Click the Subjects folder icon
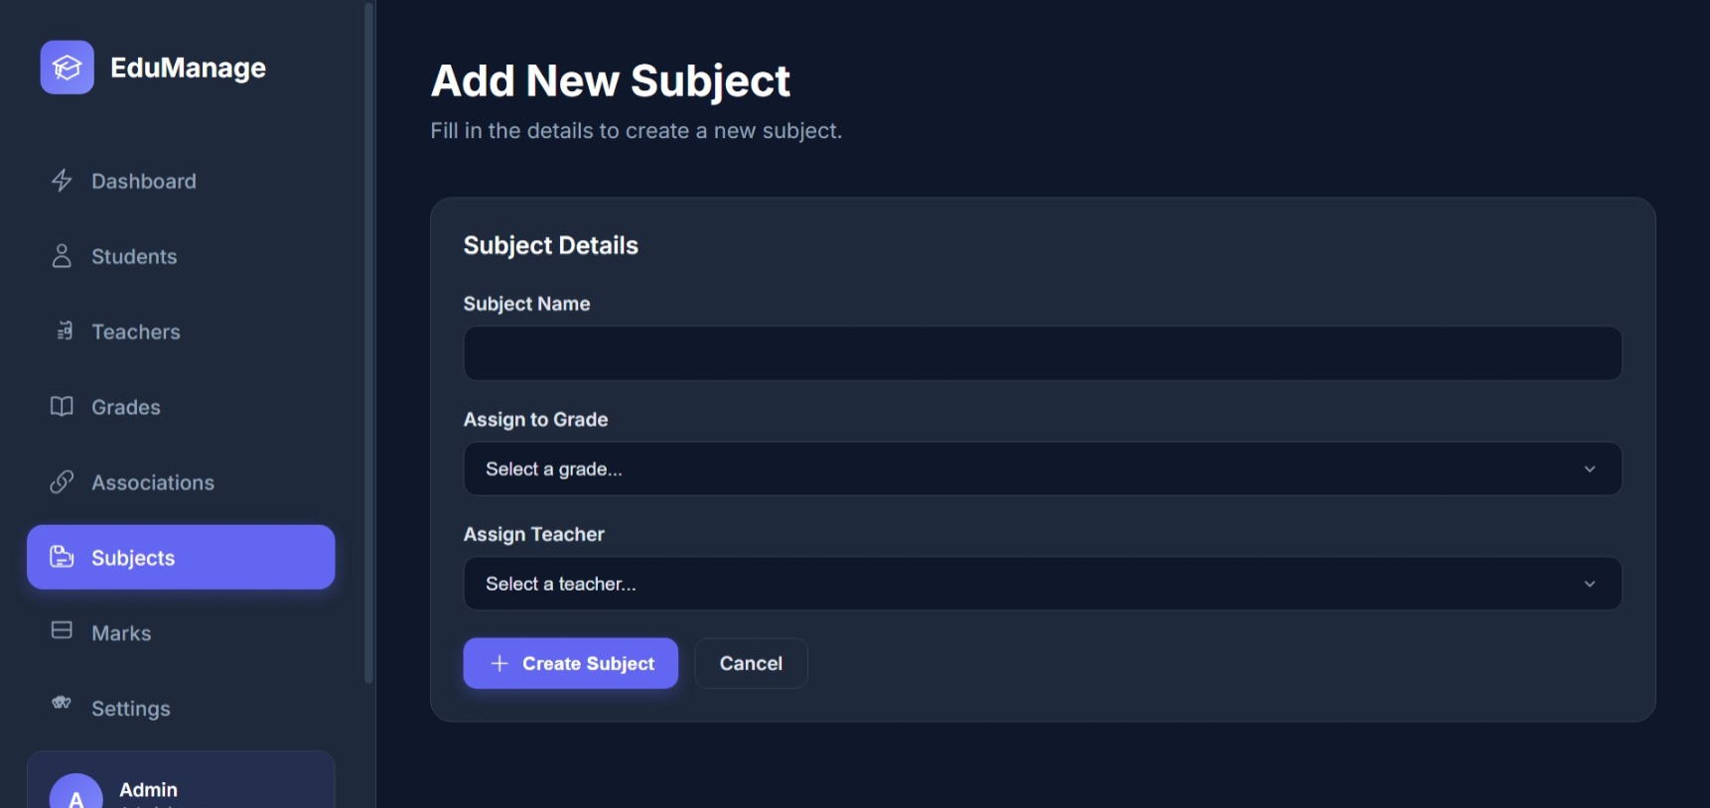Viewport: 1710px width, 808px height. (62, 557)
